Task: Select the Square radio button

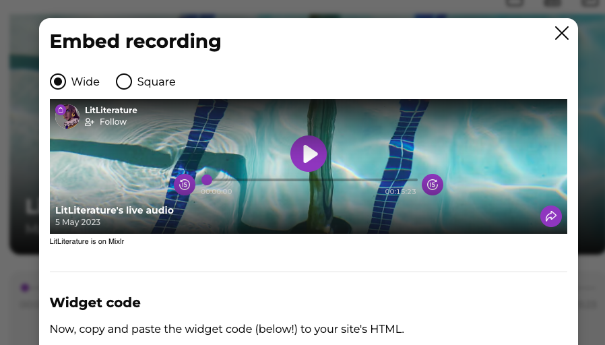Action: (124, 82)
